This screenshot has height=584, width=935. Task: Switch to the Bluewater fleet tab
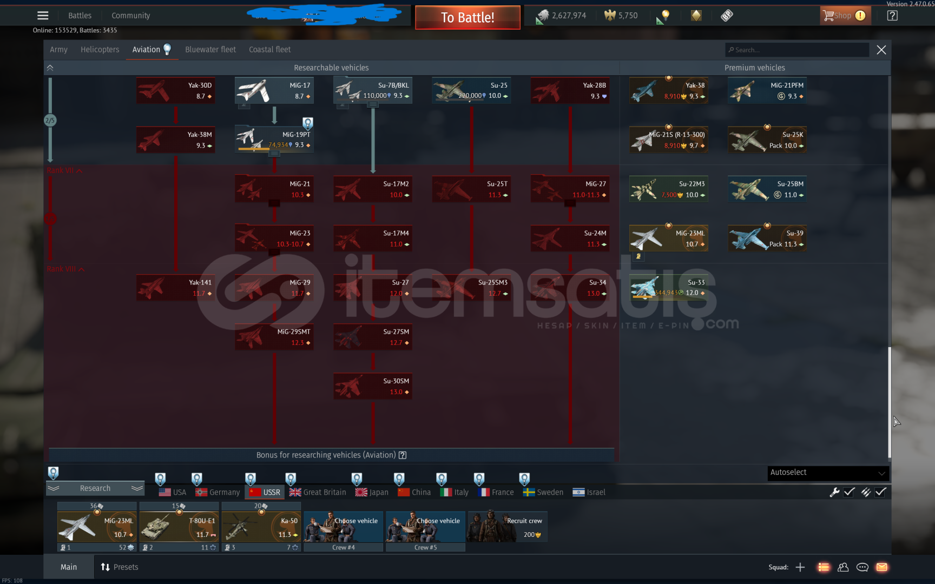210,49
